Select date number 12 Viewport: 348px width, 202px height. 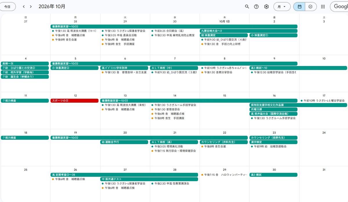coord(75,96)
